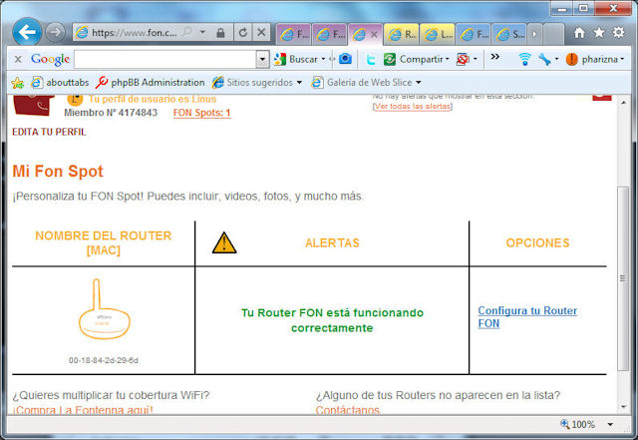The height and width of the screenshot is (440, 638).
Task: Click the scrollbar down arrow
Action: (x=623, y=407)
